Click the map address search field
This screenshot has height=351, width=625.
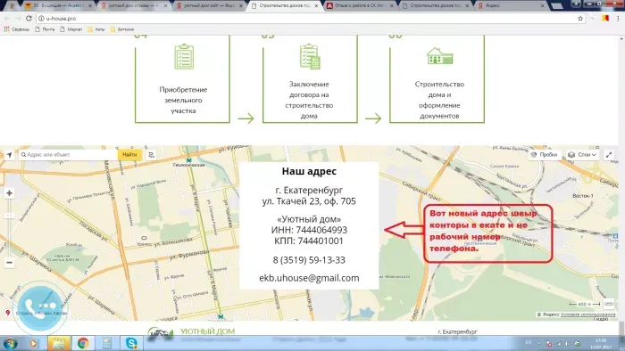click(x=68, y=155)
